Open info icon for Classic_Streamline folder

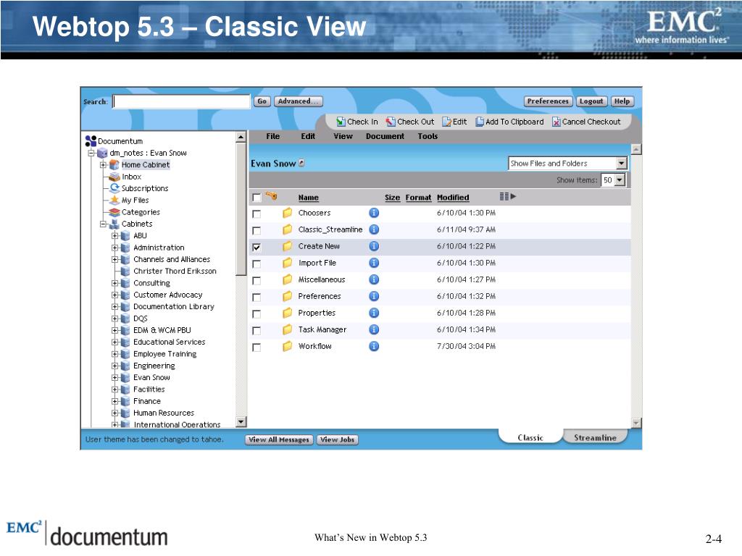click(374, 229)
